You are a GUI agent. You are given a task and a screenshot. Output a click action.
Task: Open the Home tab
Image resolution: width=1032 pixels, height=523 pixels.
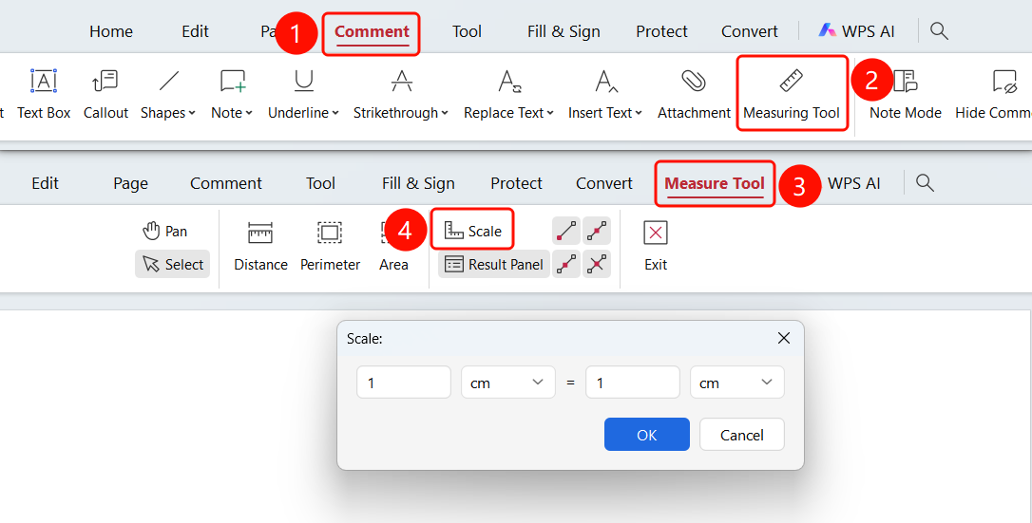tap(111, 31)
